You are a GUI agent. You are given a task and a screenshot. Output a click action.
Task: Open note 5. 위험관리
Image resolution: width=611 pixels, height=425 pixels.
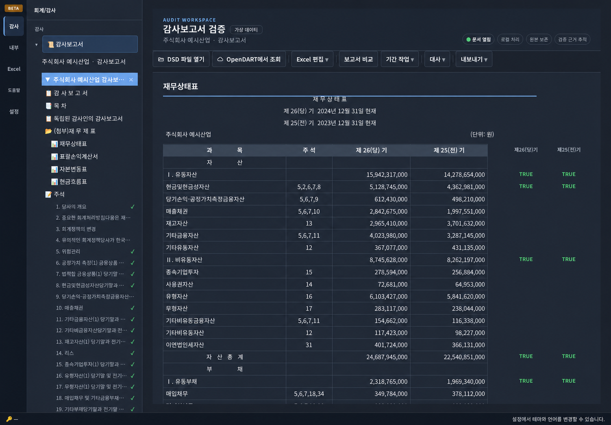pyautogui.click(x=68, y=252)
